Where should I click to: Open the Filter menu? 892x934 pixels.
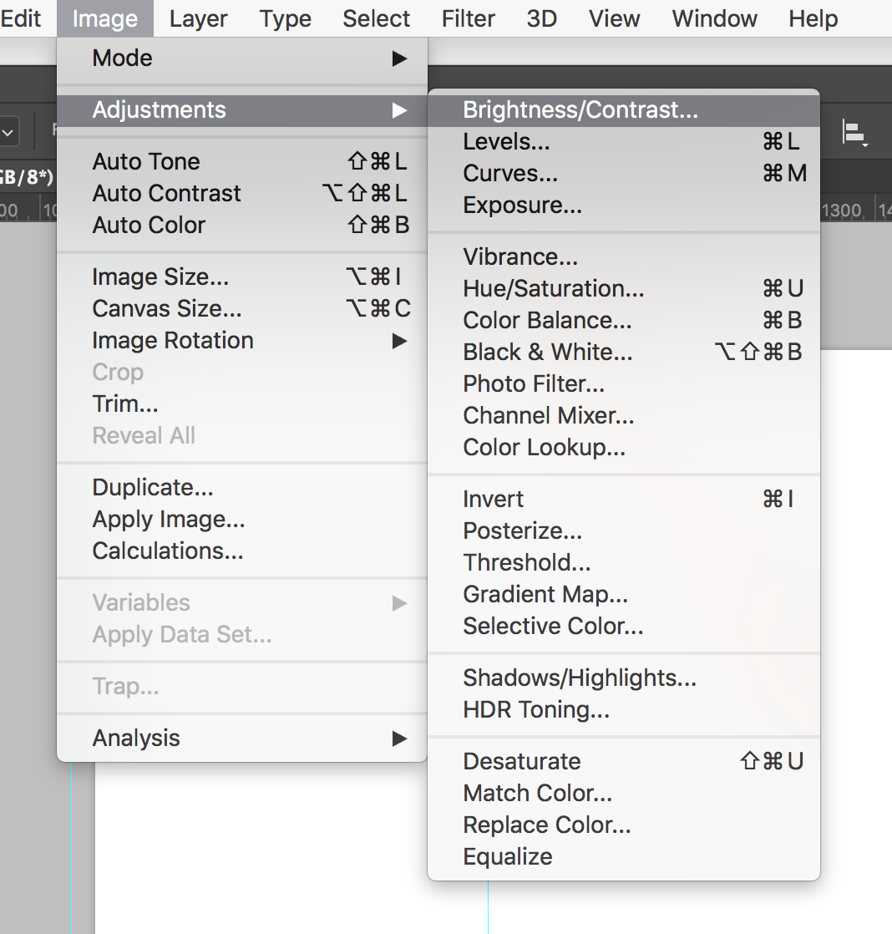pos(469,18)
